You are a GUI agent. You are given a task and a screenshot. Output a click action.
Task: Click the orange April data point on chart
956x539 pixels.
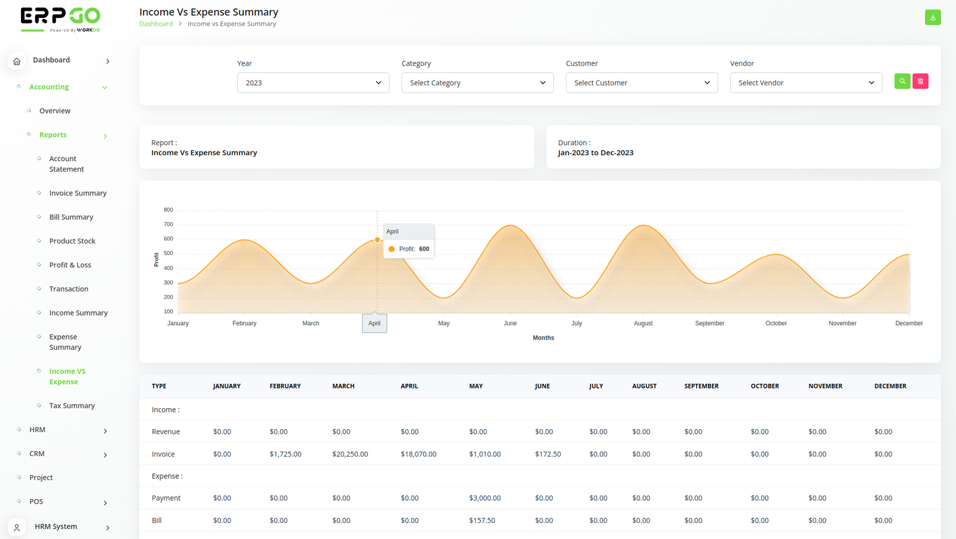point(377,240)
